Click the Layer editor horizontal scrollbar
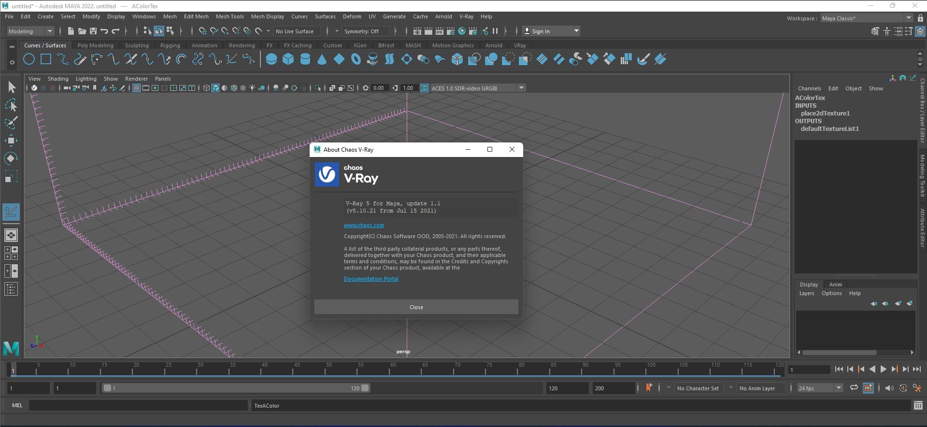The width and height of the screenshot is (927, 427). (840, 352)
